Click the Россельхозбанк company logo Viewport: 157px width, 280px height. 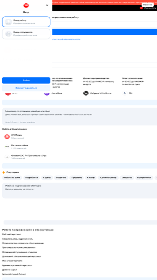(x=7, y=147)
